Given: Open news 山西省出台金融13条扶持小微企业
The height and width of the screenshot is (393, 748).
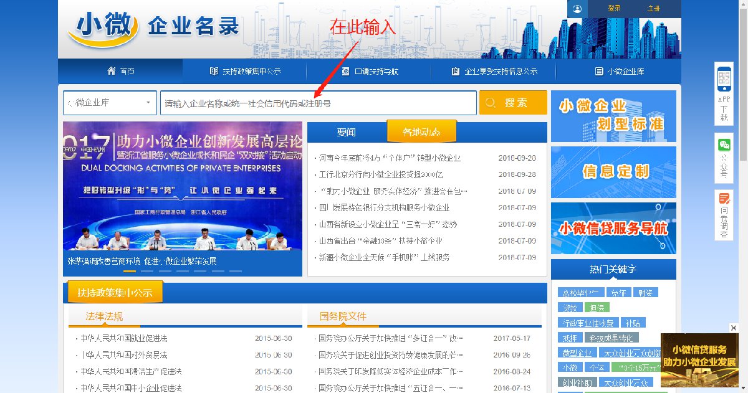Looking at the screenshot, I should [380, 240].
